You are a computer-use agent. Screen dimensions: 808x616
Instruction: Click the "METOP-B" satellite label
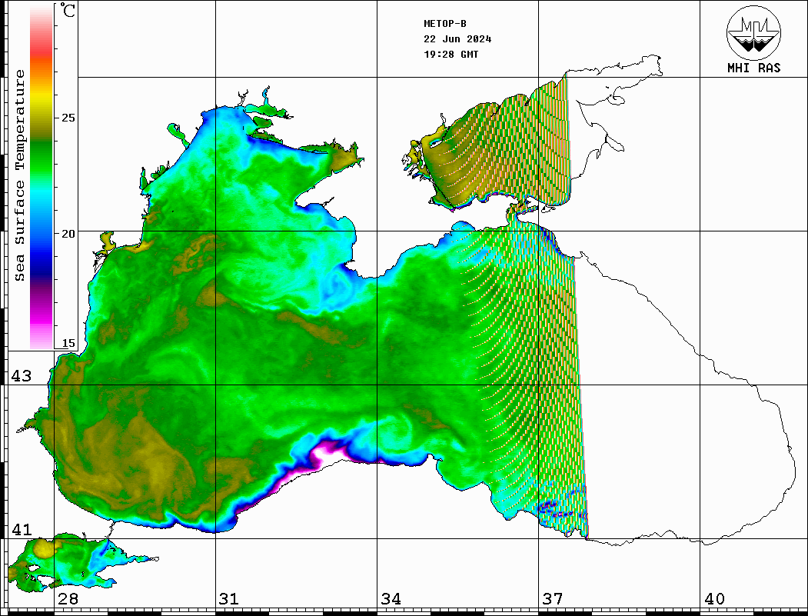[445, 24]
